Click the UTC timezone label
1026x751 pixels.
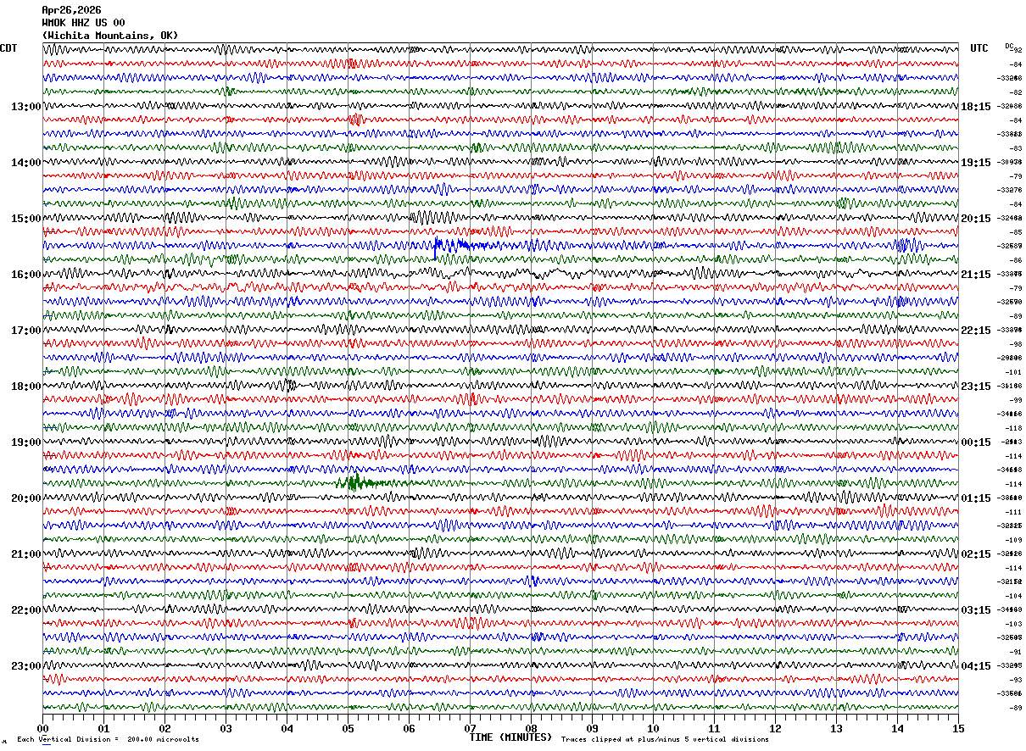coord(979,48)
